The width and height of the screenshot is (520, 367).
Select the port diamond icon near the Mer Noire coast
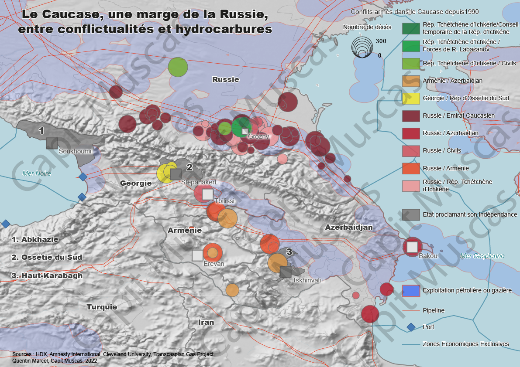pyautogui.click(x=82, y=176)
